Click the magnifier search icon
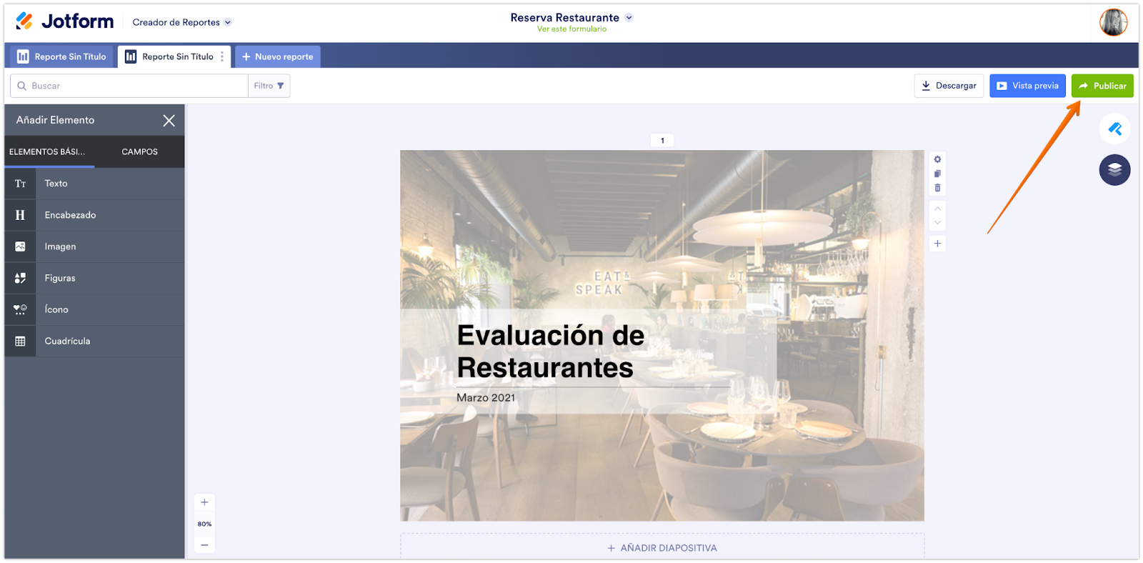This screenshot has width=1143, height=563. click(22, 86)
